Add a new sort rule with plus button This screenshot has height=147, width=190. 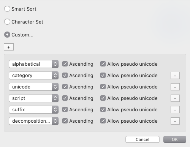click(9, 47)
